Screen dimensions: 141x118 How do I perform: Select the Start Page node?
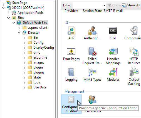19,3
